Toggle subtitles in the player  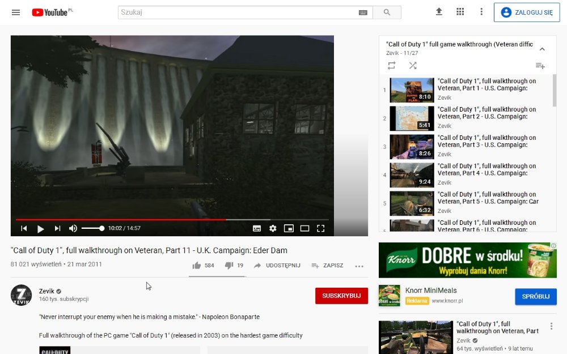tap(257, 228)
